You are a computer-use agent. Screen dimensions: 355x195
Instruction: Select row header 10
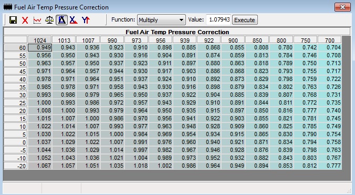click(x=16, y=127)
